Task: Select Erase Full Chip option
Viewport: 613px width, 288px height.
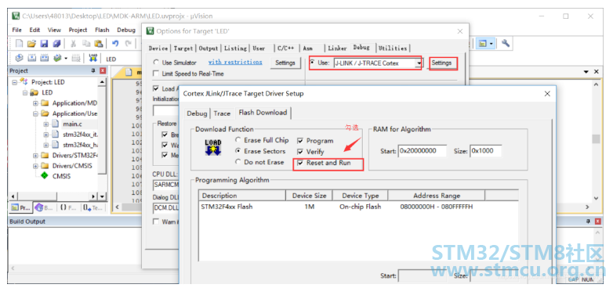Action: 238,140
